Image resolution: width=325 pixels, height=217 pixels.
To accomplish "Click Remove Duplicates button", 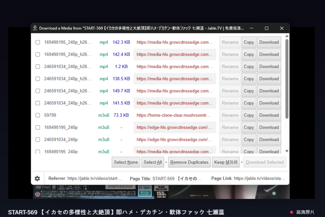I will [189, 162].
